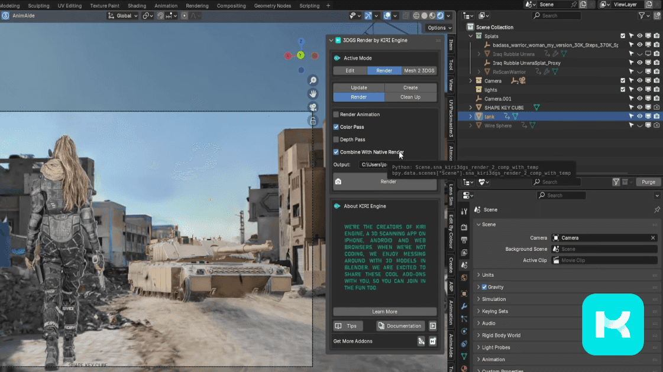
Task: Expand the Units panel section
Action: 488,275
